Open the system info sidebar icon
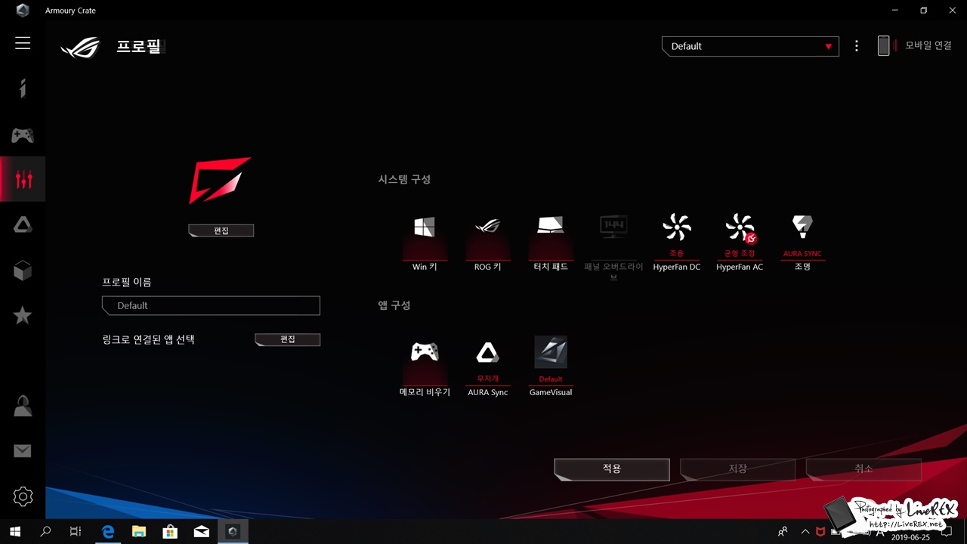Screen dimensions: 967x544 click(x=23, y=89)
